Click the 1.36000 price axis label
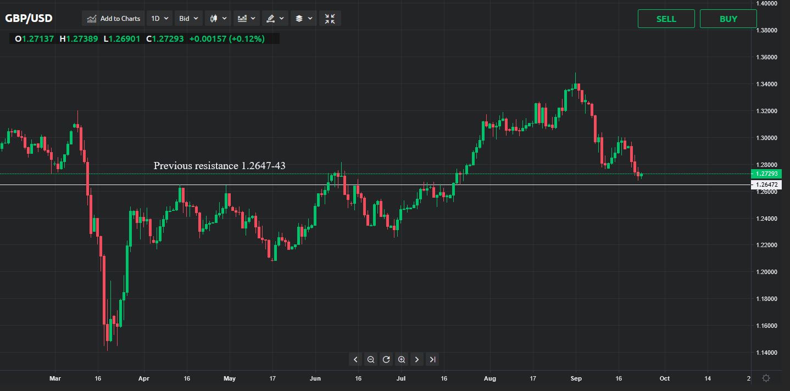This screenshot has height=391, width=790. [x=766, y=57]
